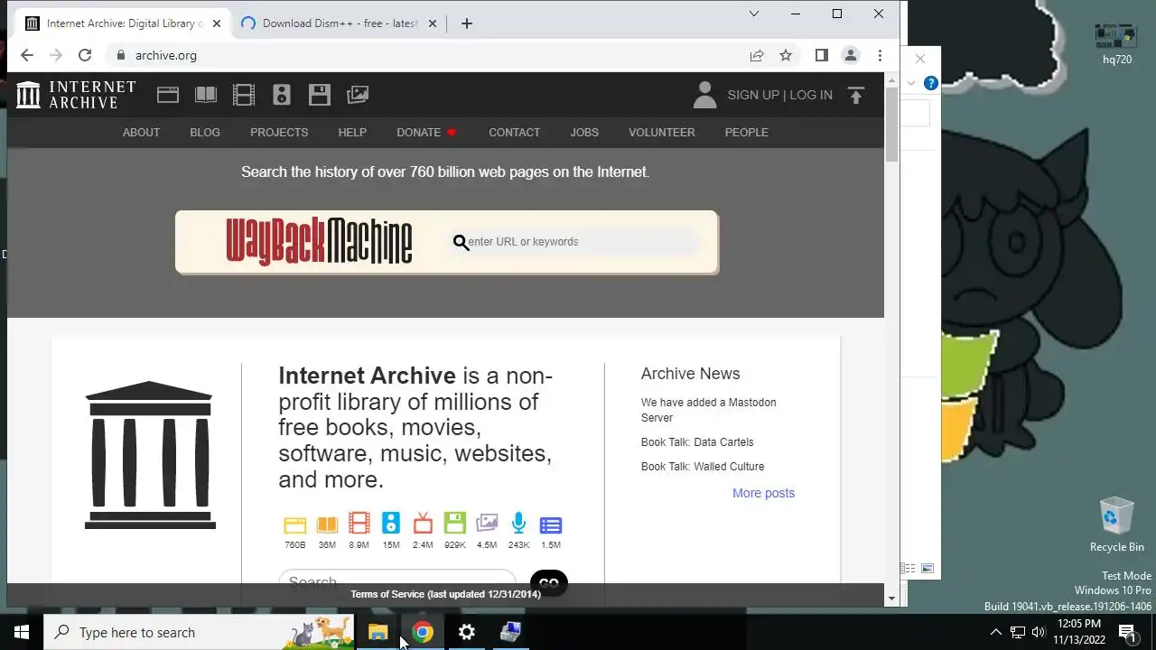
Task: Bookmark this page with the star icon
Action: pos(786,55)
